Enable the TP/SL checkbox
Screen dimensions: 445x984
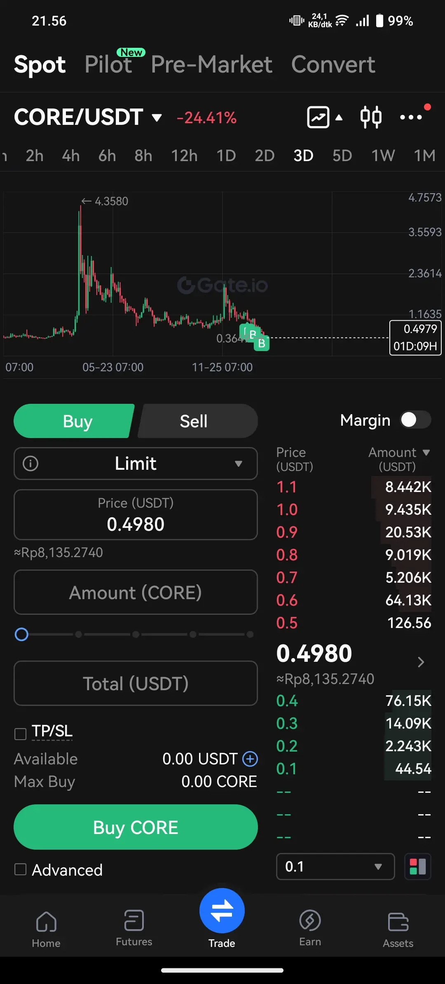pos(20,734)
